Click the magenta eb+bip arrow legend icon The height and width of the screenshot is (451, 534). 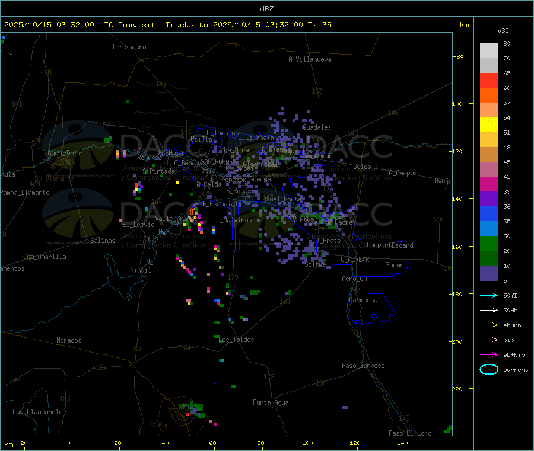pyautogui.click(x=489, y=355)
